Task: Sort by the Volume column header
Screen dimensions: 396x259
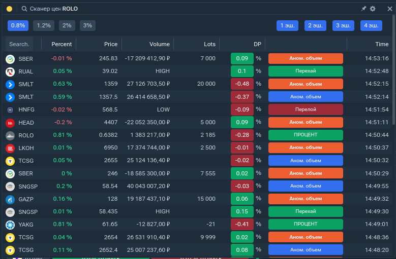Action: 160,44
